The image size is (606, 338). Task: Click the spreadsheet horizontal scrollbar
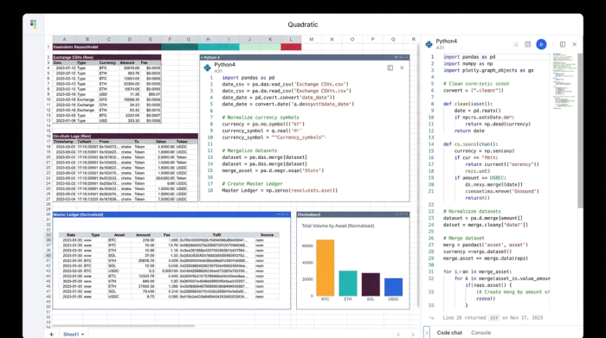click(x=124, y=326)
